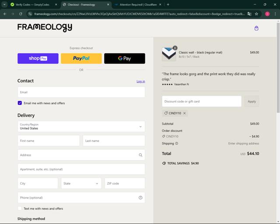Image resolution: width=280 pixels, height=224 pixels.
Task: Open site information icon in address bar
Action: [30, 14]
